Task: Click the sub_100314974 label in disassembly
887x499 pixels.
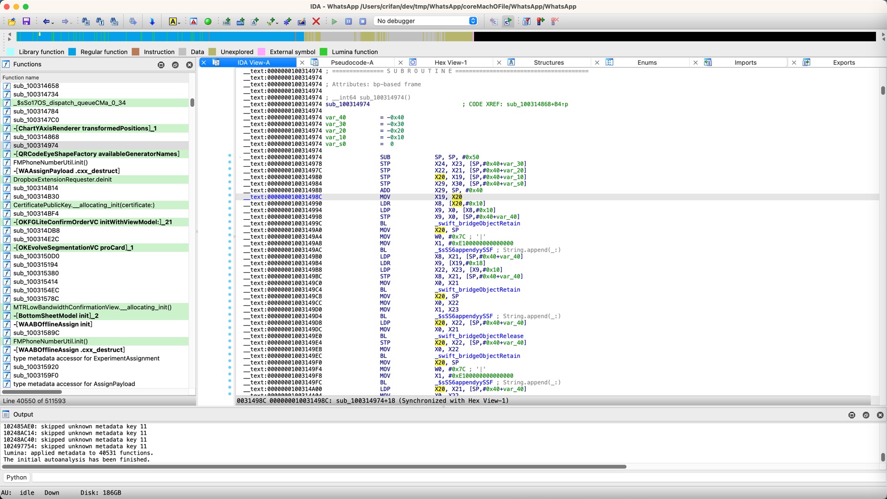Action: 347,104
